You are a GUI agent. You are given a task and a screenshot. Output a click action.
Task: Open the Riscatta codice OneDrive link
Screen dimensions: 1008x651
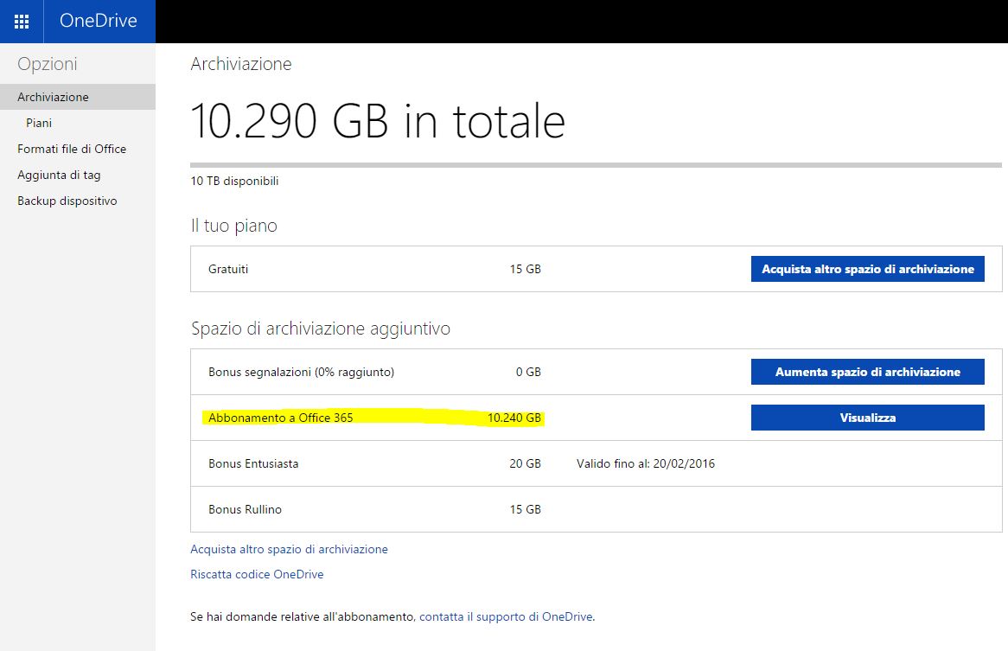(x=257, y=575)
